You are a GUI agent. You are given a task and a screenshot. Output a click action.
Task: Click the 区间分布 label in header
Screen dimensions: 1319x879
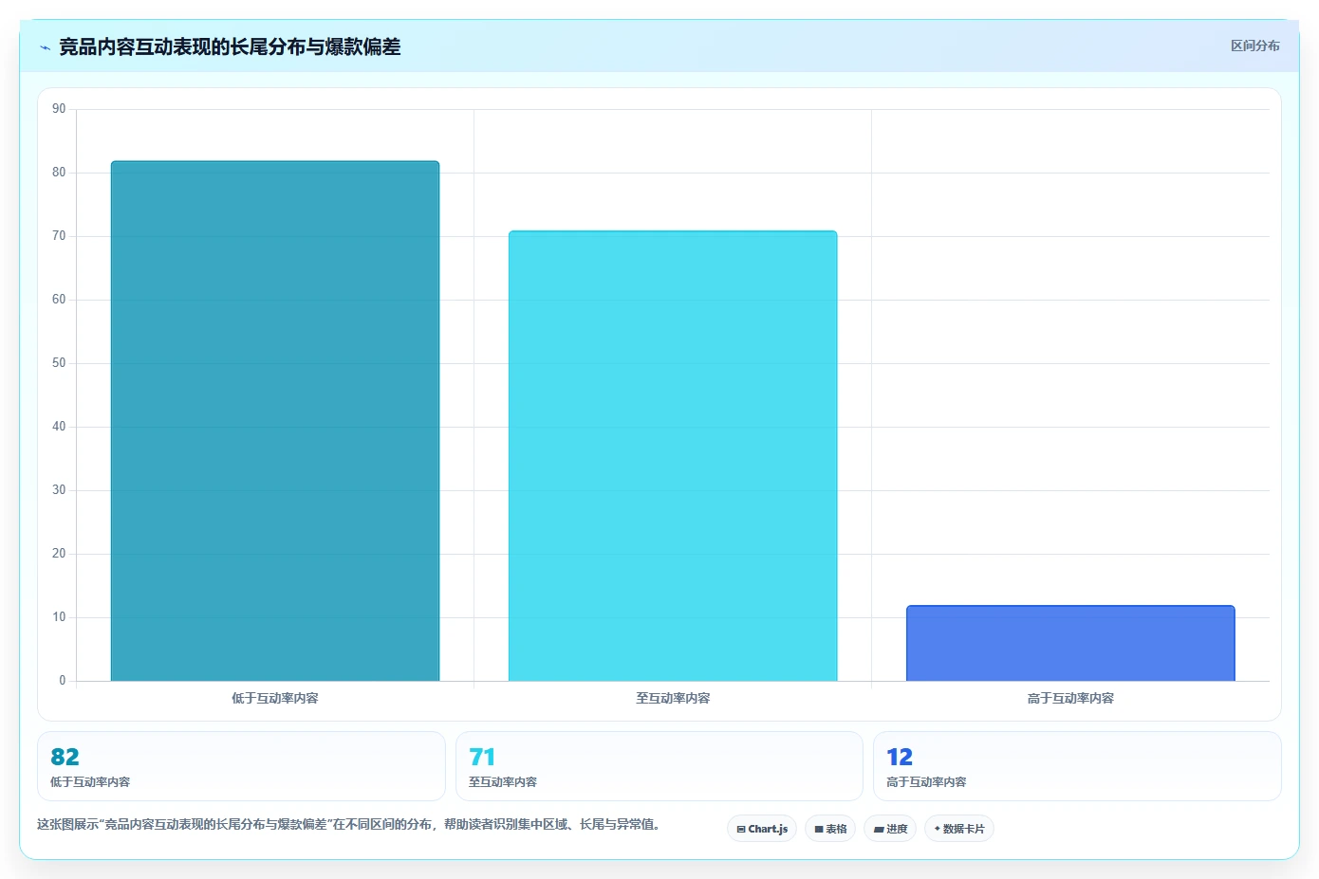1254,46
